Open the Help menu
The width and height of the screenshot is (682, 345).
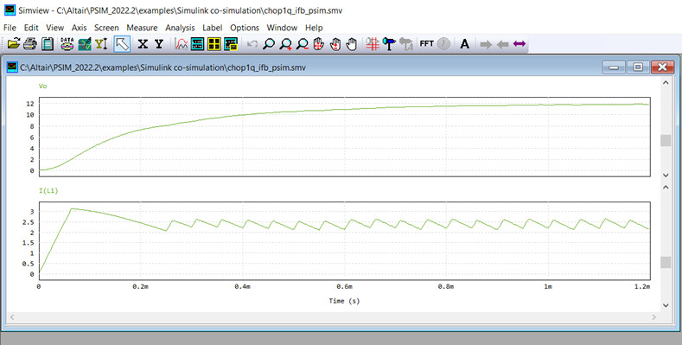coord(314,28)
